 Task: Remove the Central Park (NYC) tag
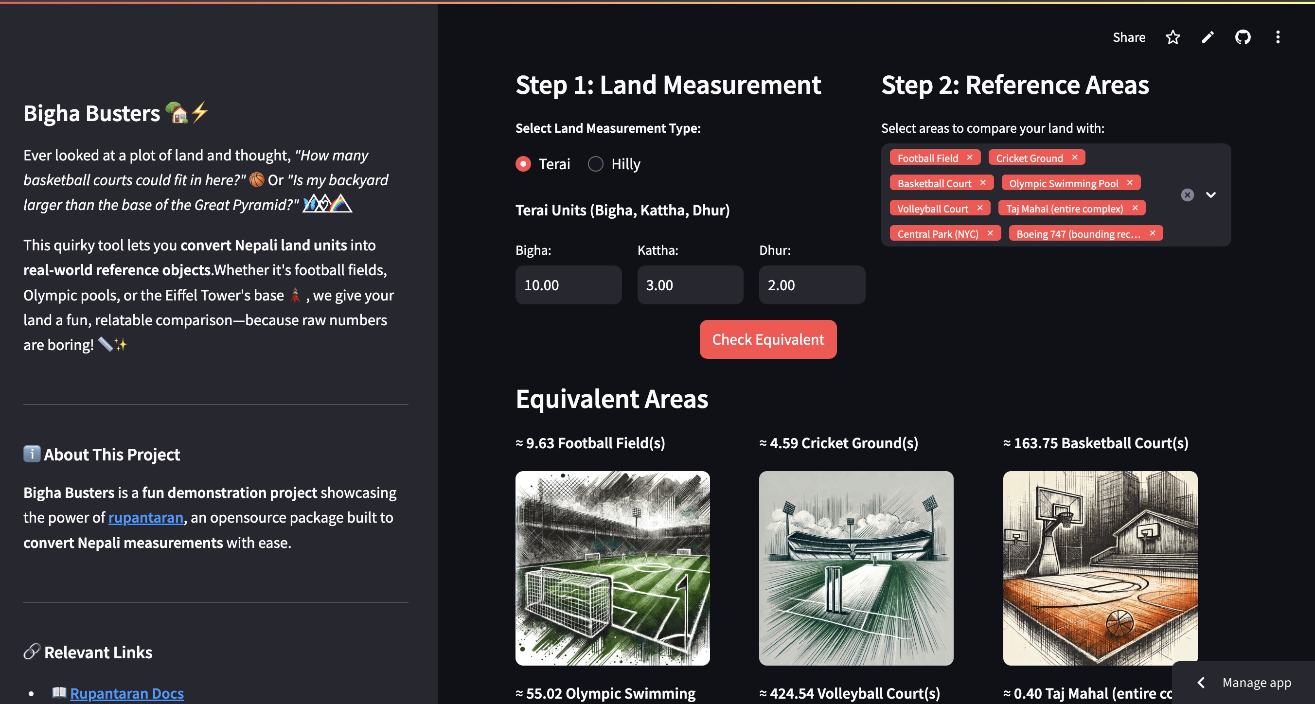coord(990,233)
